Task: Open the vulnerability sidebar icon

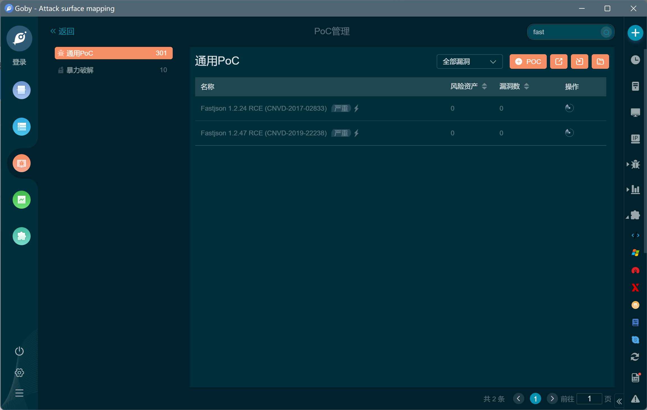Action: [22, 163]
